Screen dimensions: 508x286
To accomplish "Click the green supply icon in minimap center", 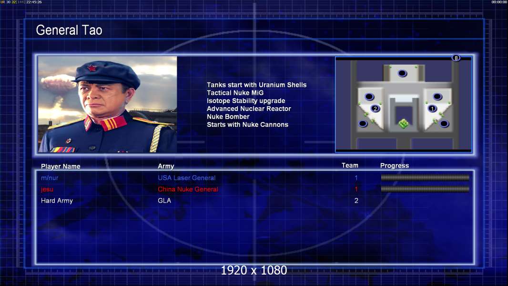I will tap(403, 123).
